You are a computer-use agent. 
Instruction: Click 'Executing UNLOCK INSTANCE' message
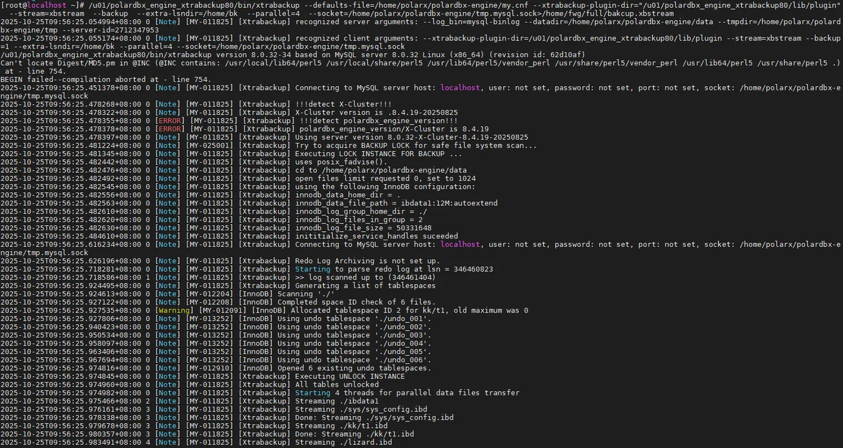click(350, 376)
